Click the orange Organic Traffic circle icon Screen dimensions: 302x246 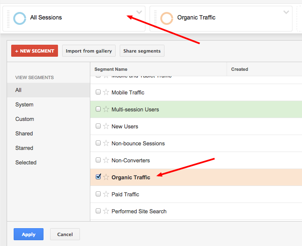click(x=167, y=19)
